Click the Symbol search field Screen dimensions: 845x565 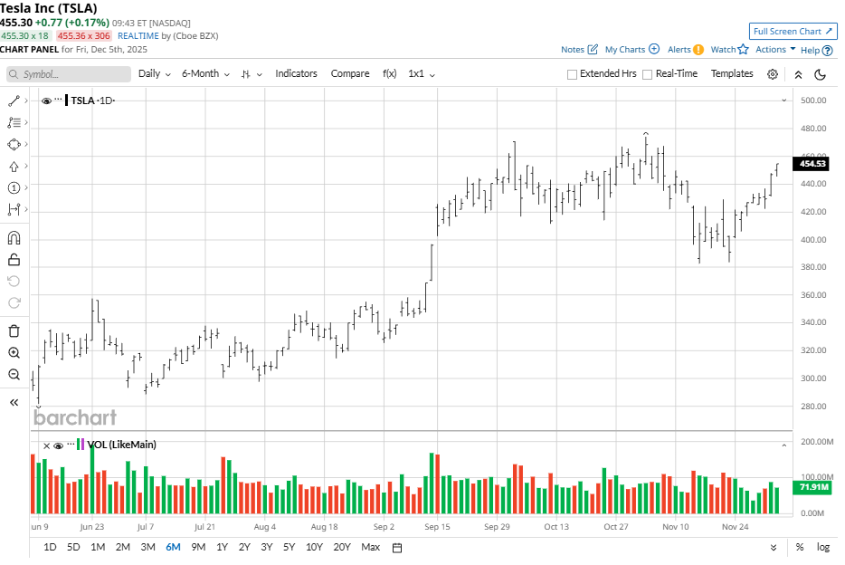69,74
